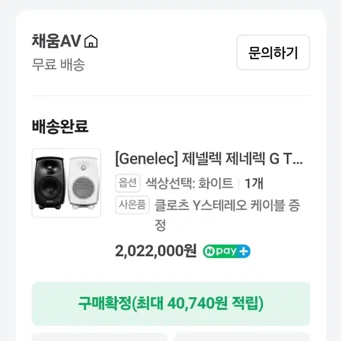Tap the partially visible bottom-left button
This screenshot has height=341, width=341.
(100, 337)
